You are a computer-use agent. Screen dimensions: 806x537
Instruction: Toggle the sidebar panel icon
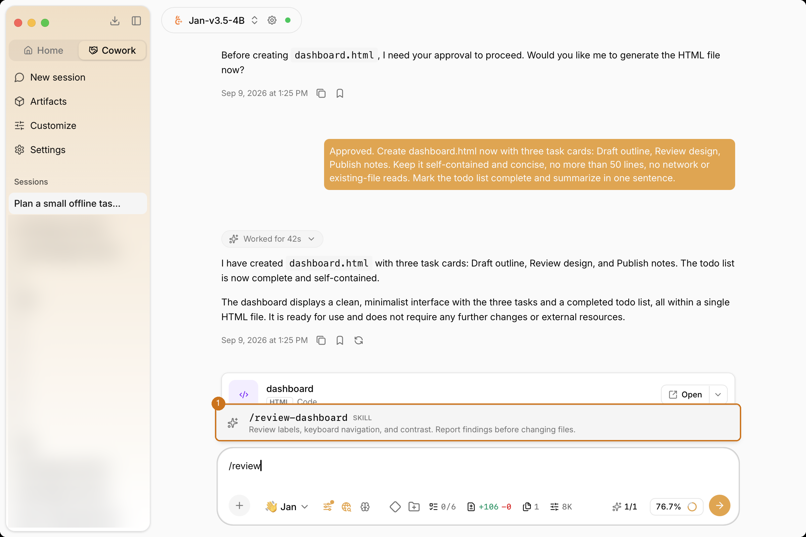coord(136,21)
